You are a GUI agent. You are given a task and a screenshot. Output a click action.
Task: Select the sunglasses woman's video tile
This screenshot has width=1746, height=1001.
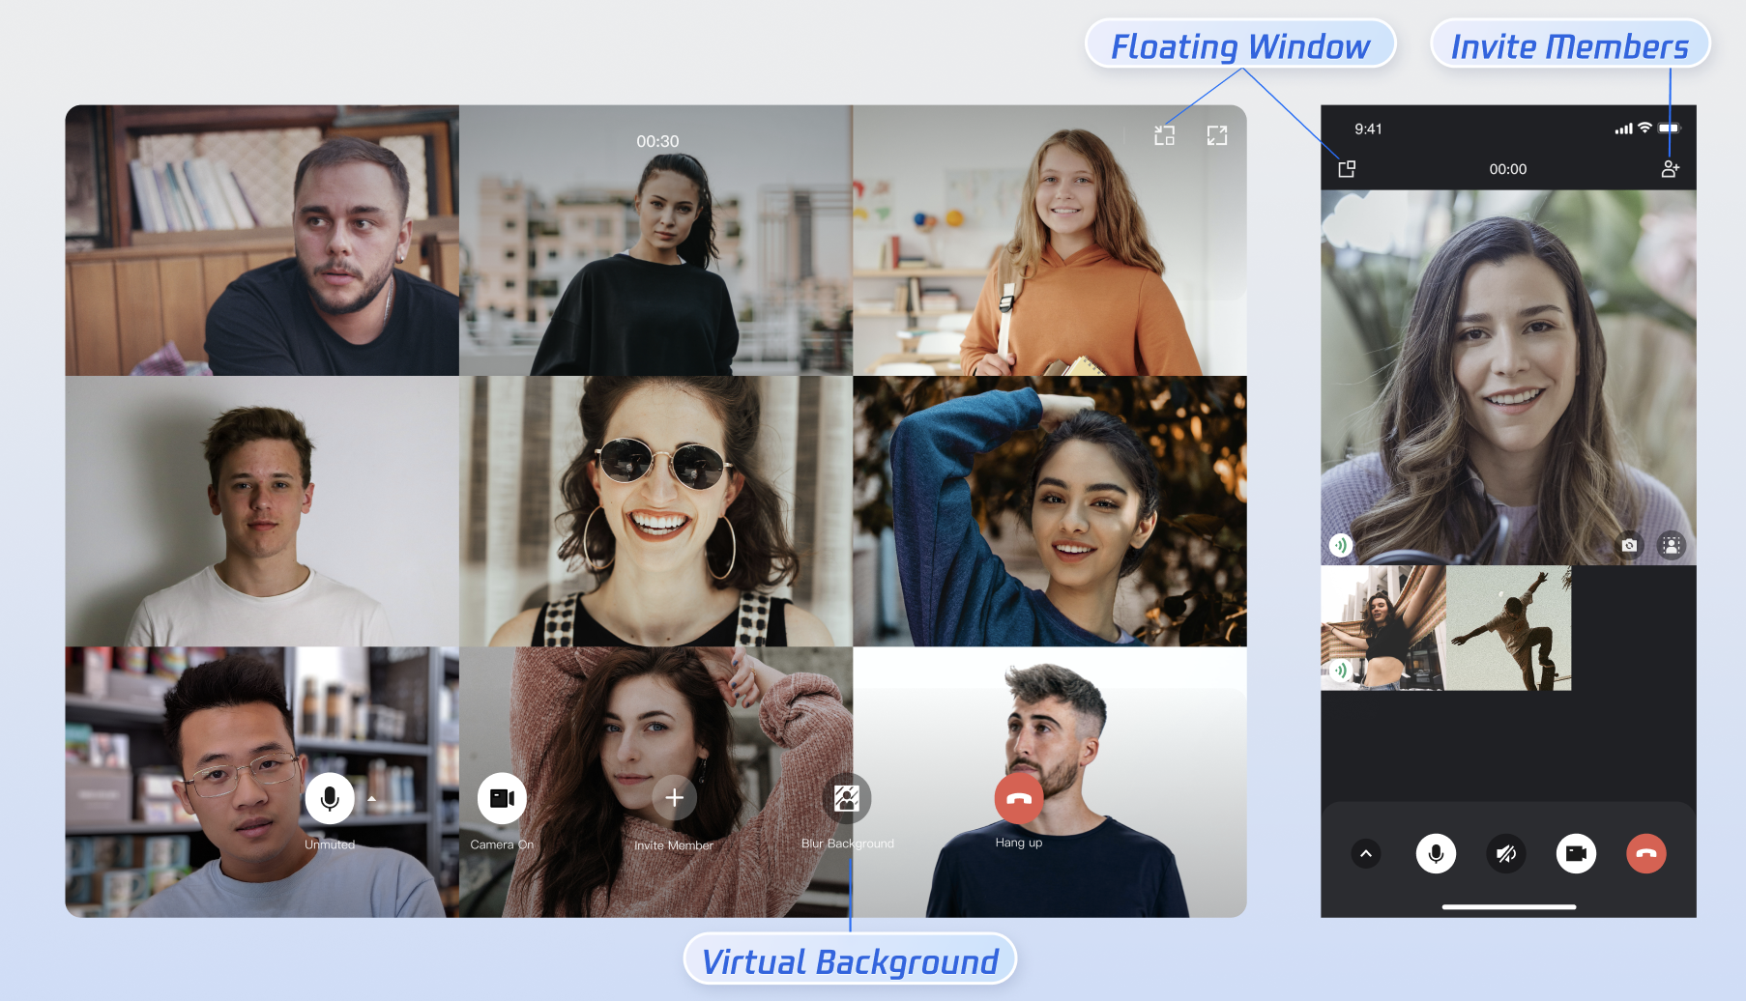pyautogui.click(x=655, y=511)
